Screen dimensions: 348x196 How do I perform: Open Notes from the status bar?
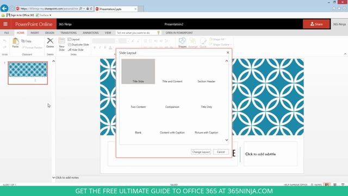coord(316,185)
